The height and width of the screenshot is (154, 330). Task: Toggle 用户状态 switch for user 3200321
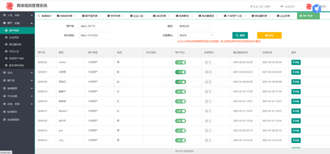pos(180,72)
